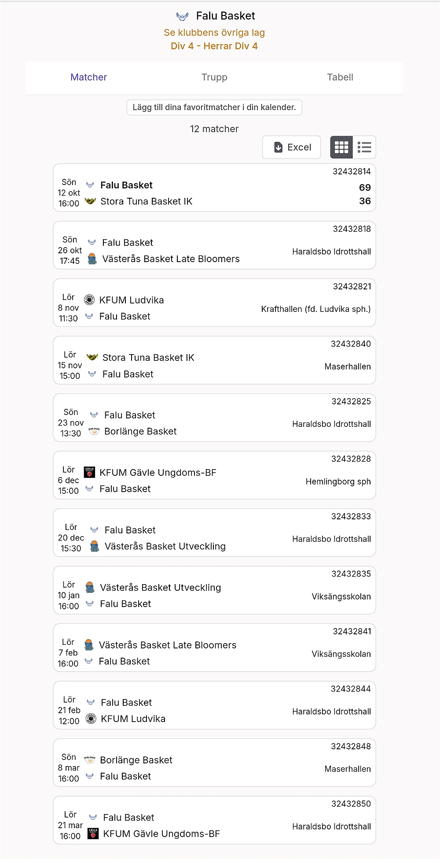Click Stora Tuna Basket IK logo in 12 okt match
The image size is (440, 859).
(90, 201)
